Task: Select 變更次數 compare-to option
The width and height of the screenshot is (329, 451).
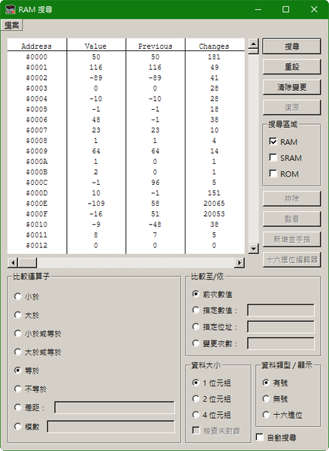Action: [196, 344]
